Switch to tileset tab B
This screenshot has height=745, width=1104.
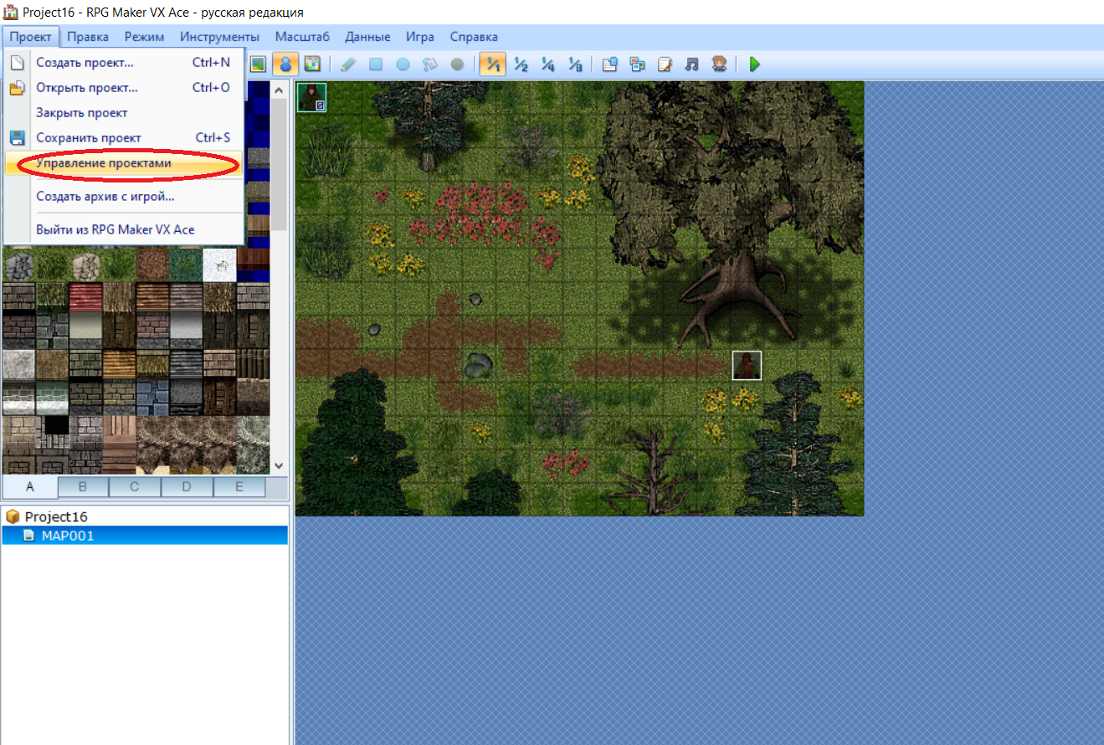tap(83, 486)
